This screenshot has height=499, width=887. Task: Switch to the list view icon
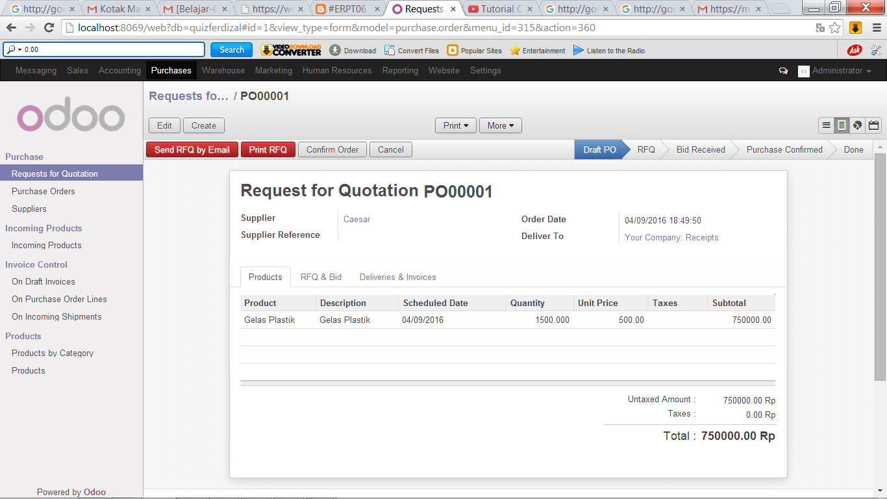pos(826,125)
